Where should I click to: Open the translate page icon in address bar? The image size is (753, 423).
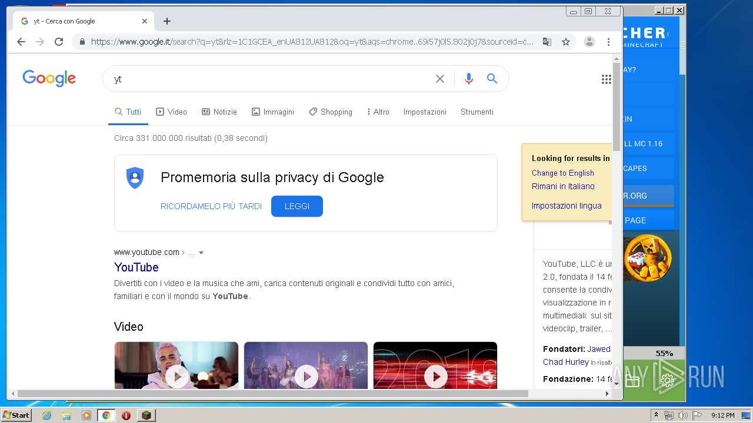click(547, 42)
